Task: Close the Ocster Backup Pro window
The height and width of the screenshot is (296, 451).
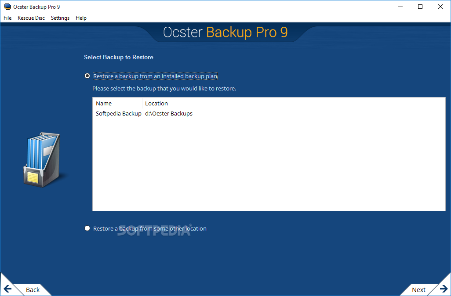Action: click(440, 7)
